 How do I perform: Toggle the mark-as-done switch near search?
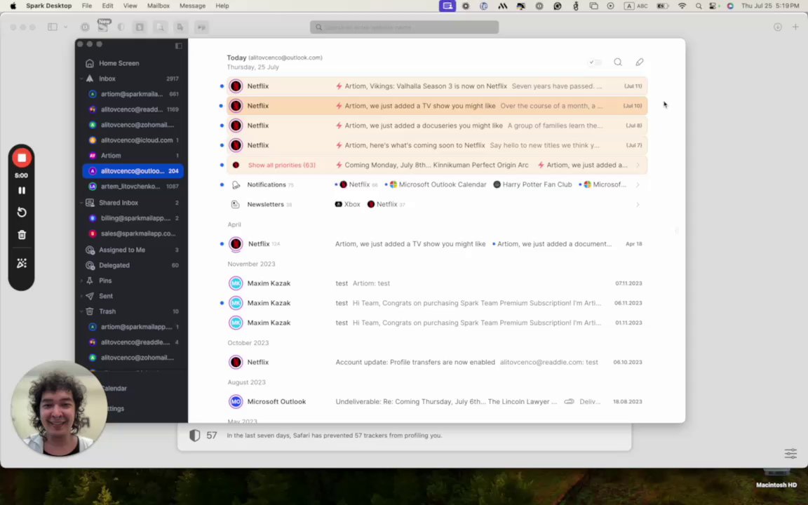coord(595,62)
